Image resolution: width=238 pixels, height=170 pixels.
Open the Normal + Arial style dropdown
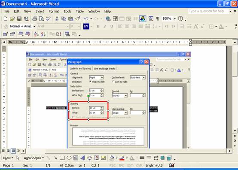[x=34, y=26]
